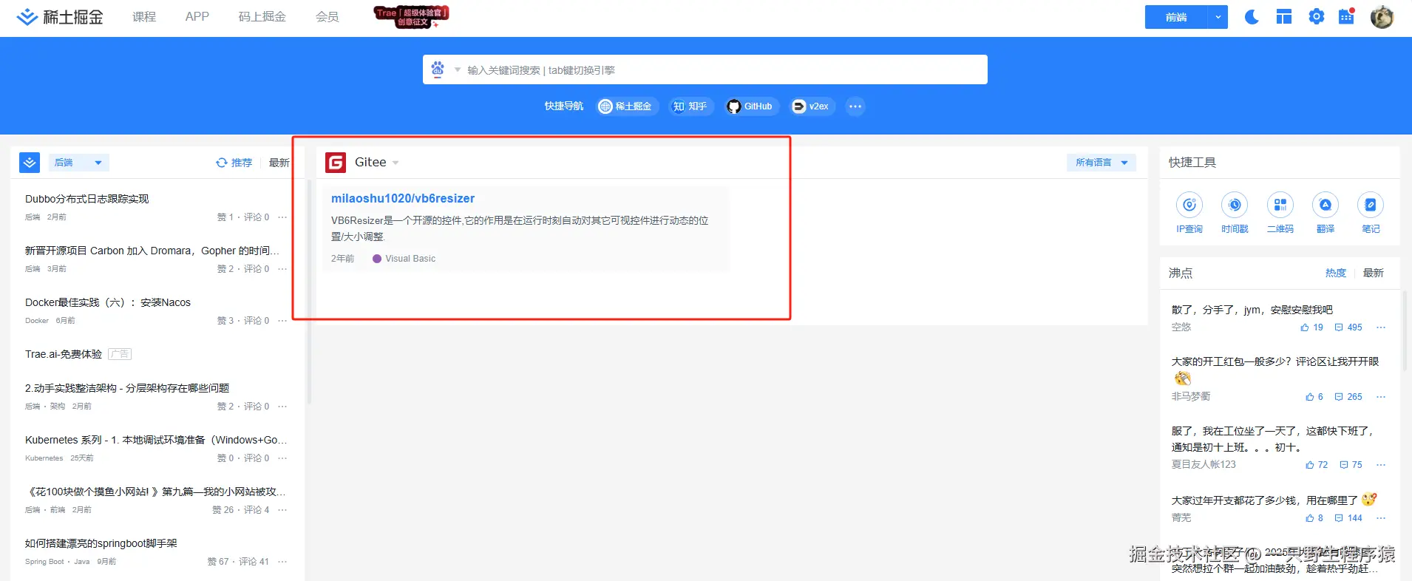Open the Dubbo分布式日志跟踪实现 article
Screen dimensions: 1412x581
point(87,199)
